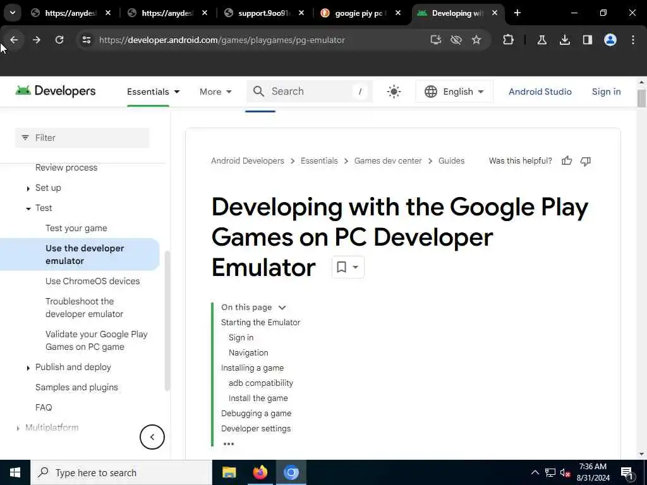Open Chrome three-dot menu
The height and width of the screenshot is (485, 647).
pos(633,40)
